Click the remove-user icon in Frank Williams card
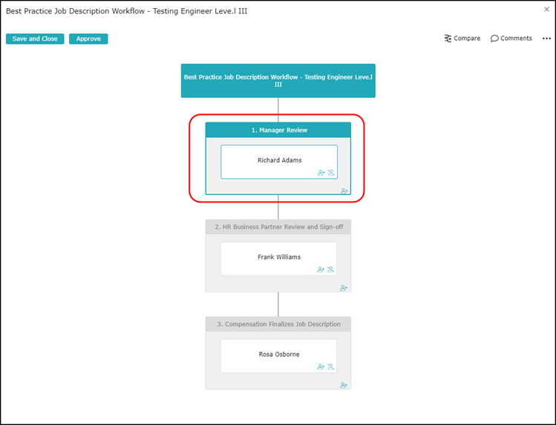 pyautogui.click(x=330, y=270)
